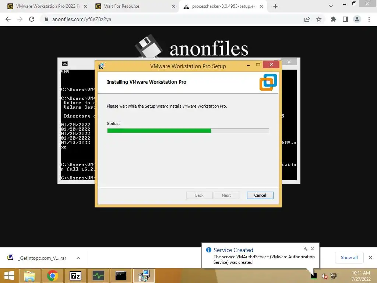Close the command prompt window behind setup
Image resolution: width=377 pixels, height=283 pixels.
289,62
